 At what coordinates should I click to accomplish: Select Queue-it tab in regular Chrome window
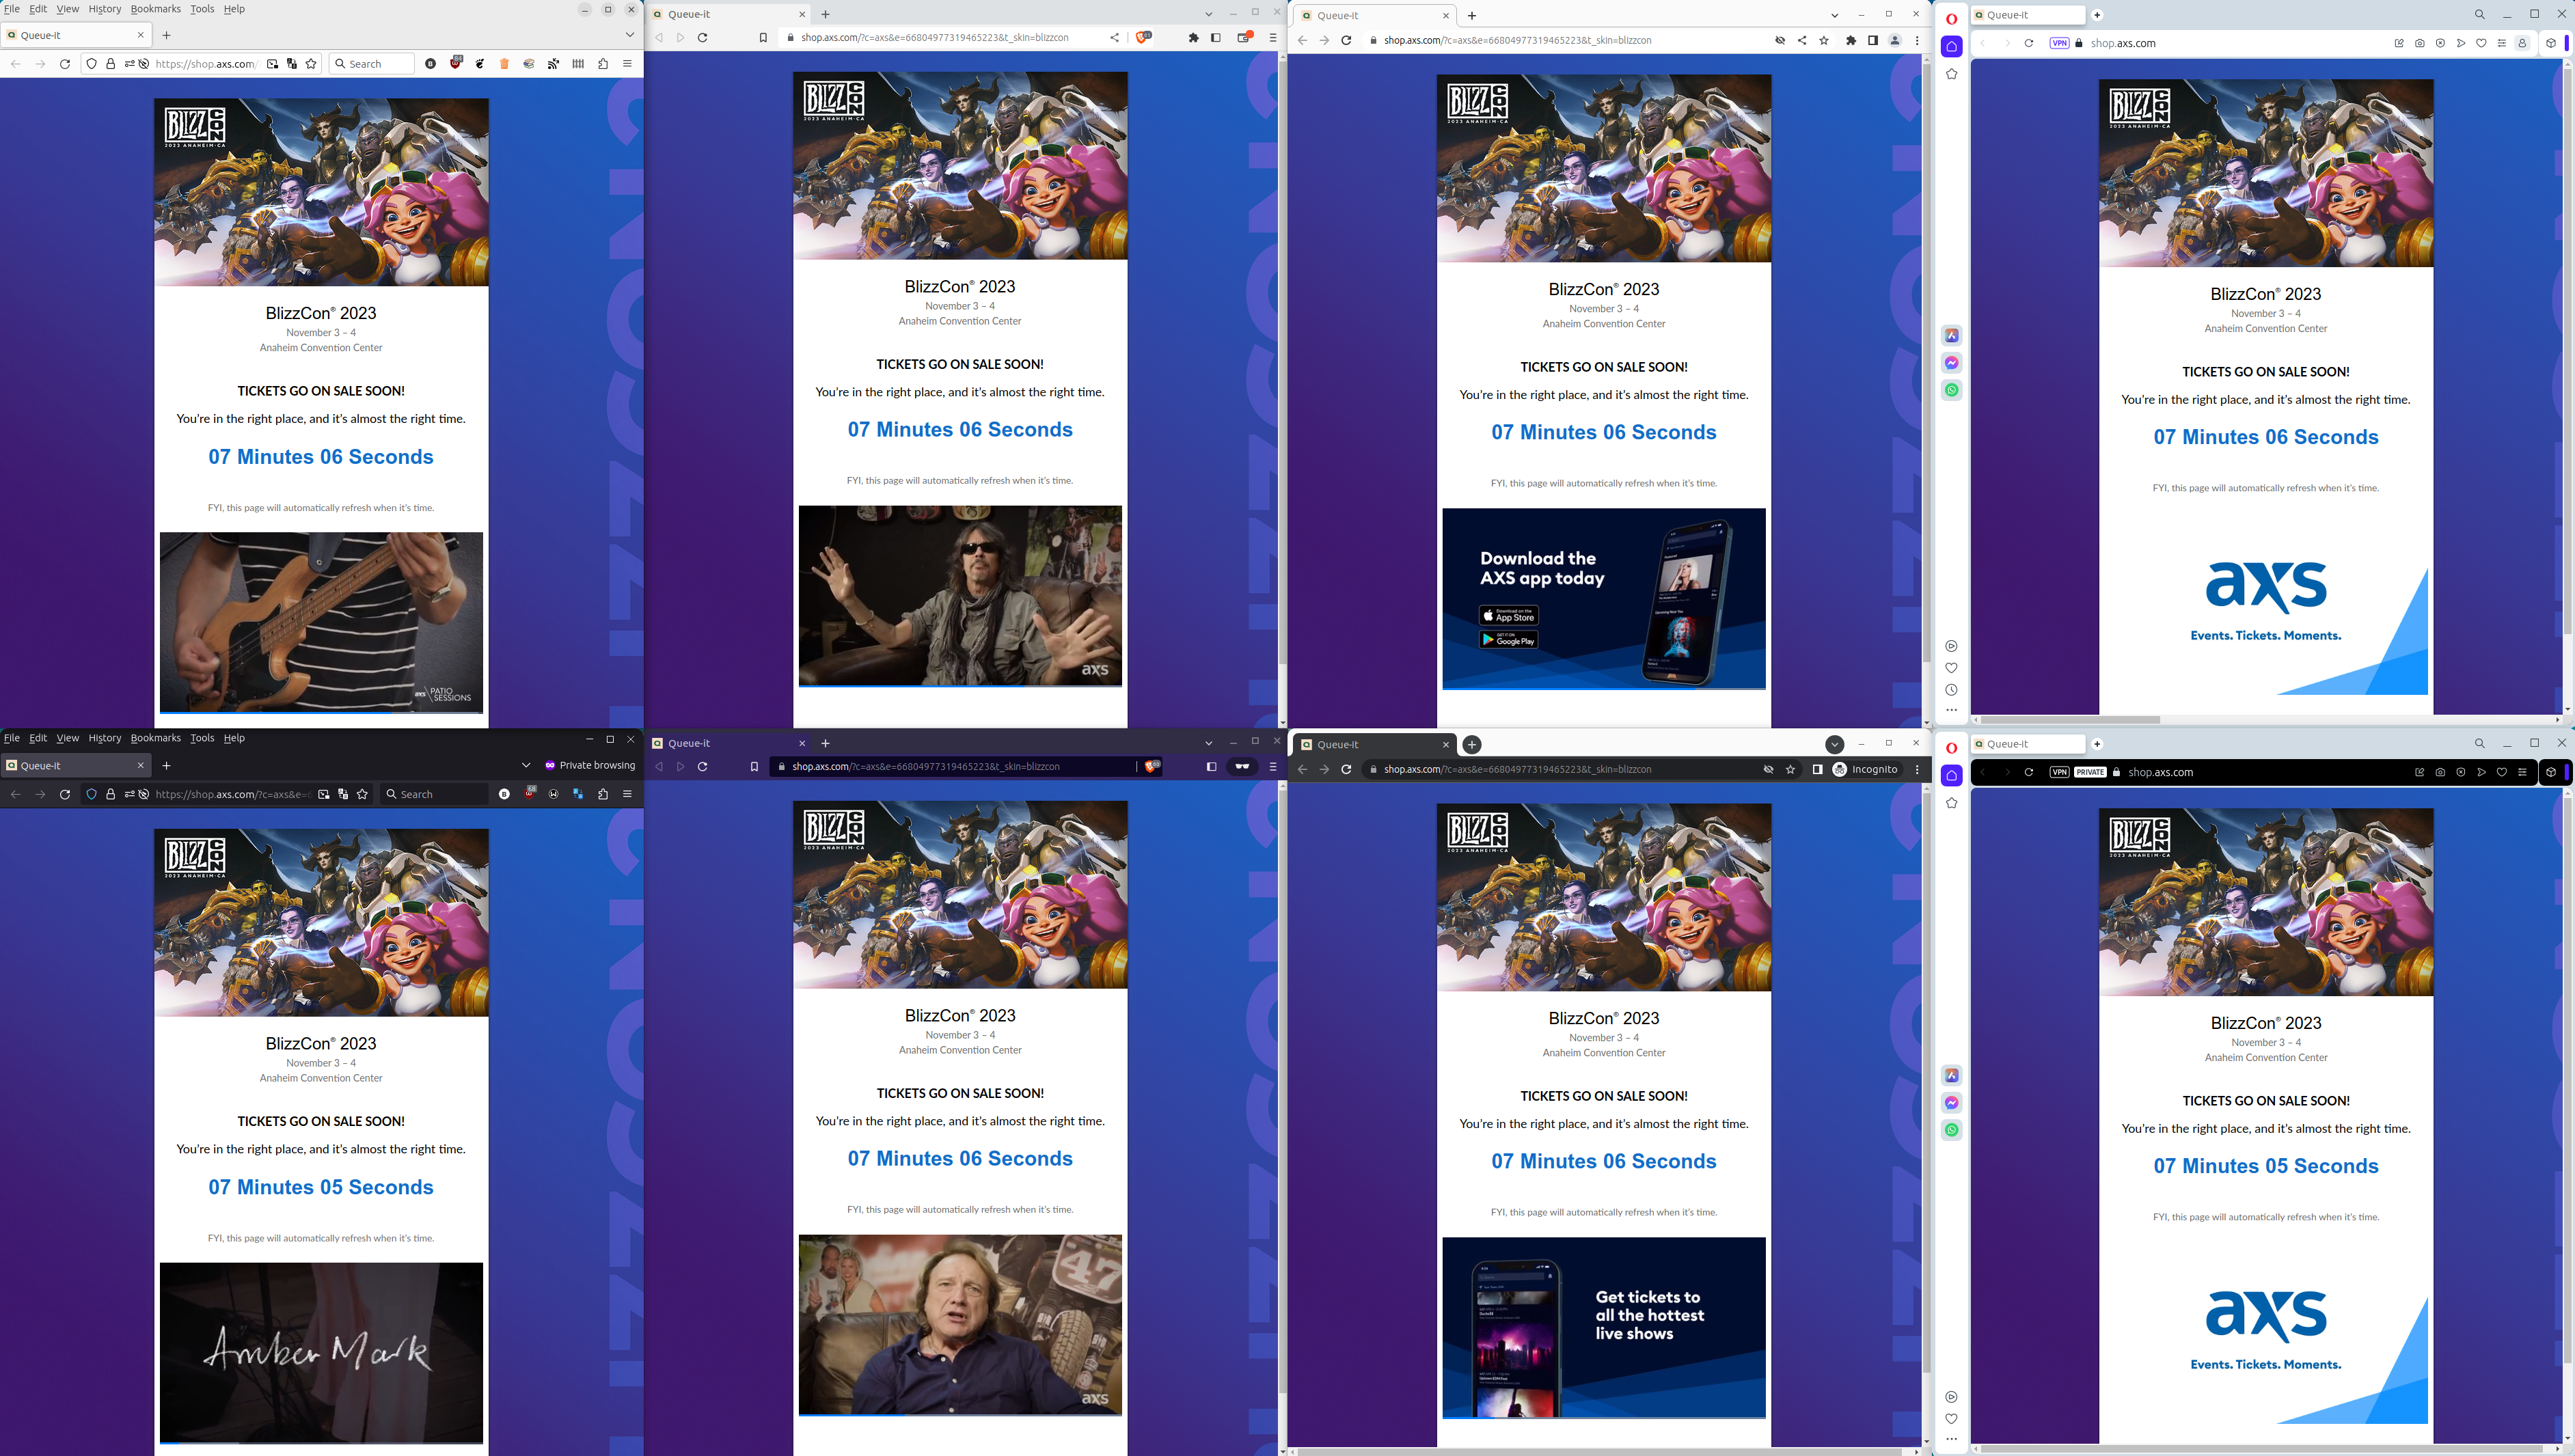click(1376, 15)
